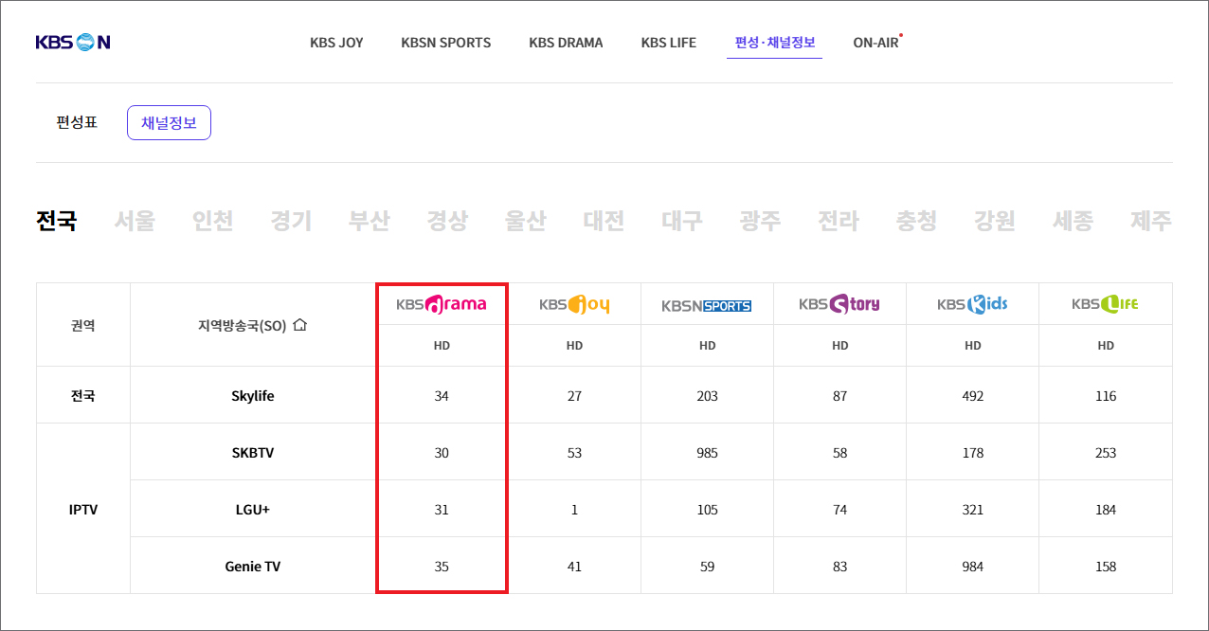The height and width of the screenshot is (631, 1209).
Task: Click the SKBTV row label
Action: point(253,453)
